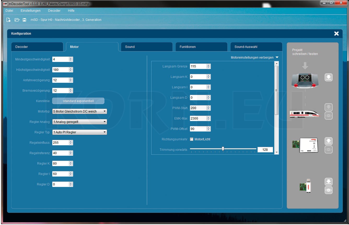Click the new project file icon
This screenshot has height=225, width=349.
(x=9, y=20)
